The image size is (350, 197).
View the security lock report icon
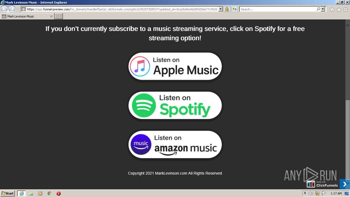227,9
